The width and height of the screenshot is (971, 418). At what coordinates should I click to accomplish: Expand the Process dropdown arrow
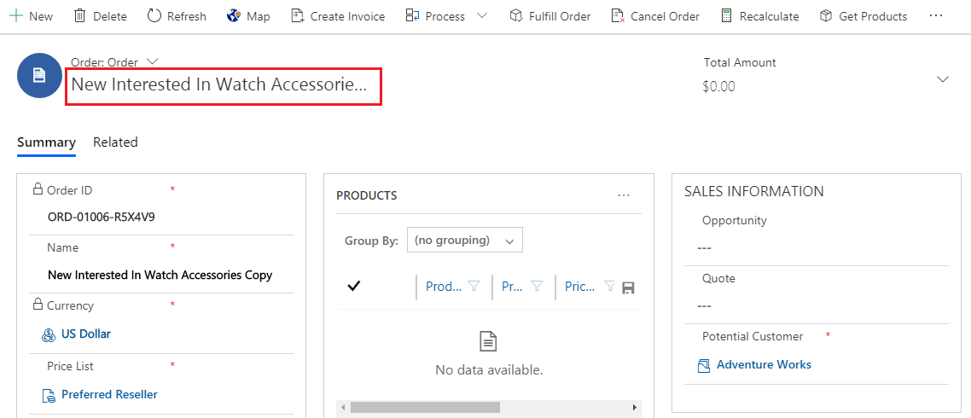[482, 16]
